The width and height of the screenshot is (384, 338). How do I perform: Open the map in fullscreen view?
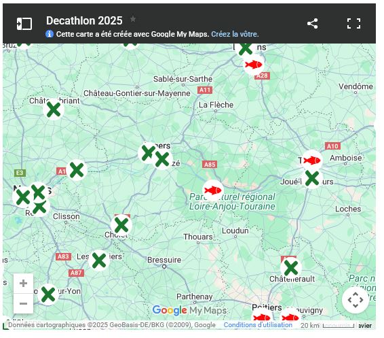tap(354, 24)
